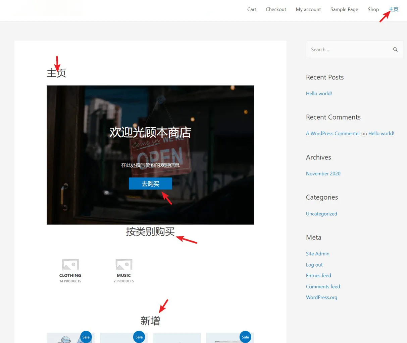
Task: Open the Comments feed link
Action: click(323, 286)
